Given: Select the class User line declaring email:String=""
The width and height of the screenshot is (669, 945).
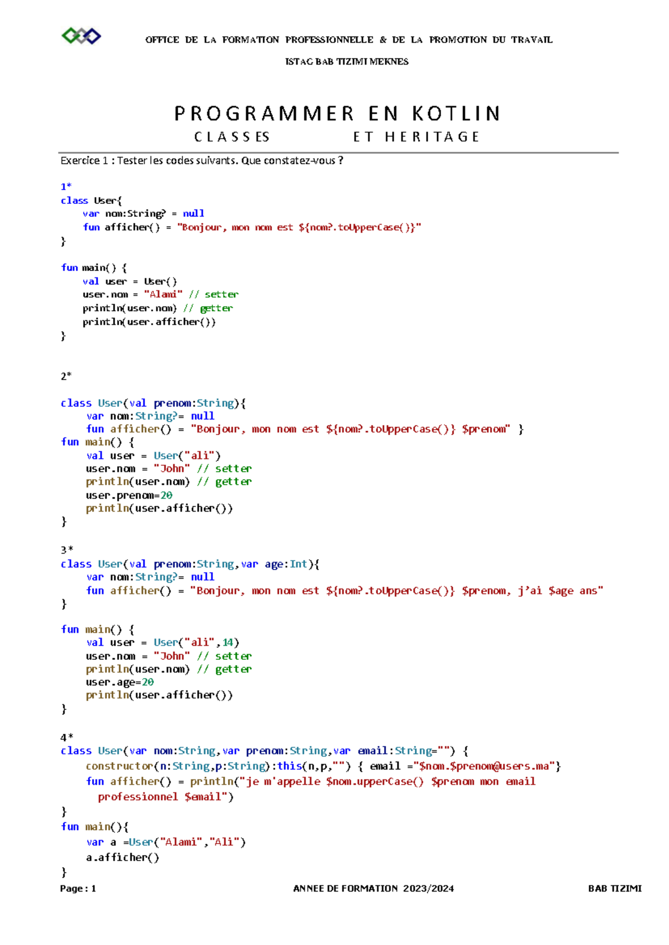Looking at the screenshot, I should coord(265,751).
